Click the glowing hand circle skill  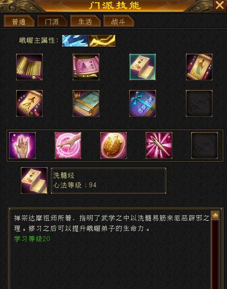coord(68,145)
